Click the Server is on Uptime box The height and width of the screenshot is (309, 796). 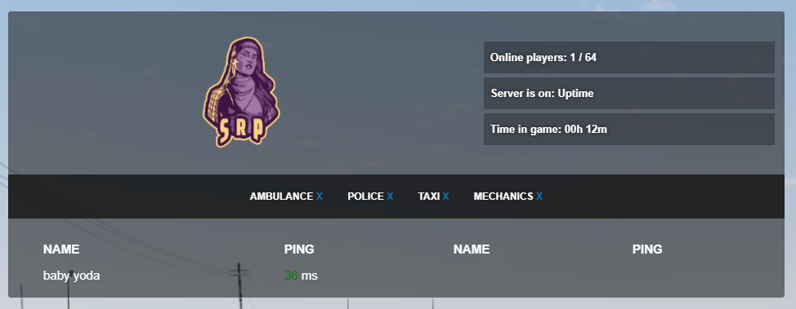tap(629, 93)
